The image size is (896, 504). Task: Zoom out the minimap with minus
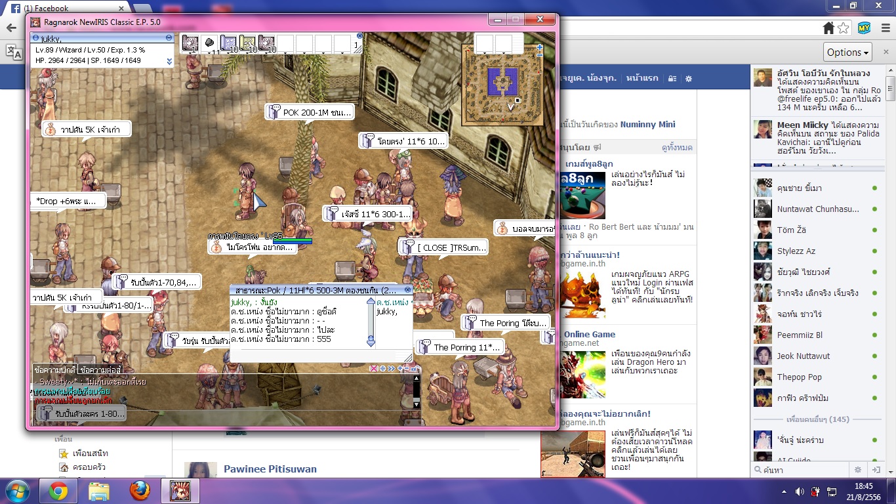click(540, 56)
